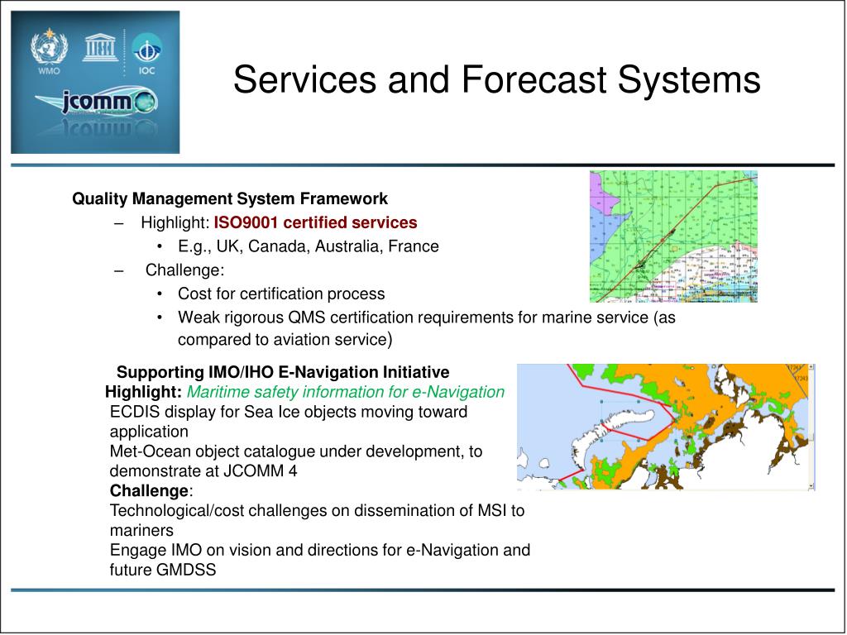Click the orange sea ice map image
The height and width of the screenshot is (635, 847).
(x=666, y=427)
